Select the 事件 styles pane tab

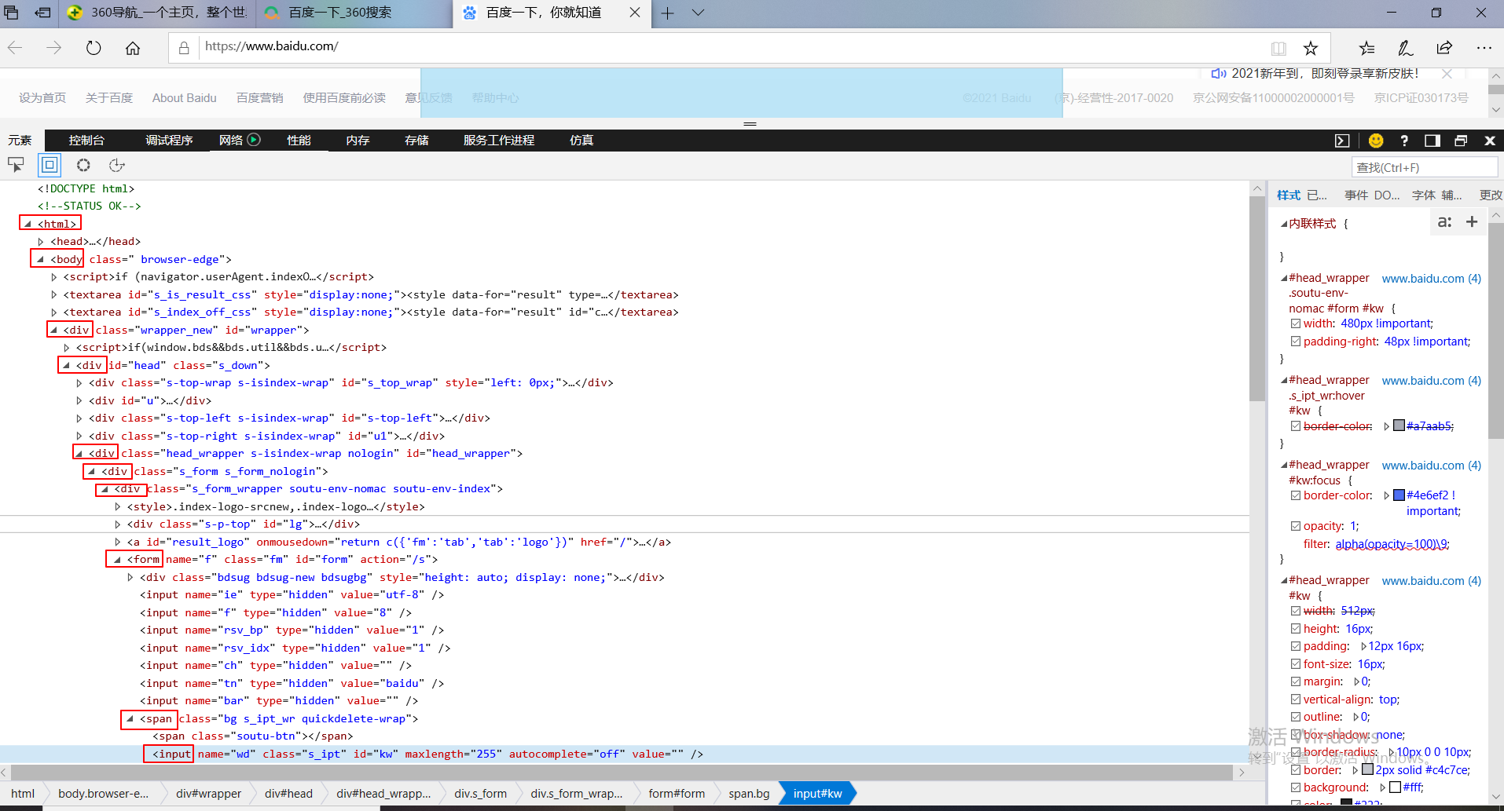[1356, 195]
